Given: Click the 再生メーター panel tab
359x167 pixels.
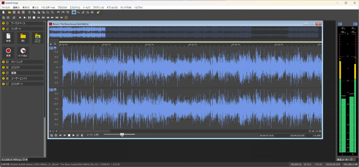Looking at the screenshot, I should pyautogui.click(x=346, y=160).
